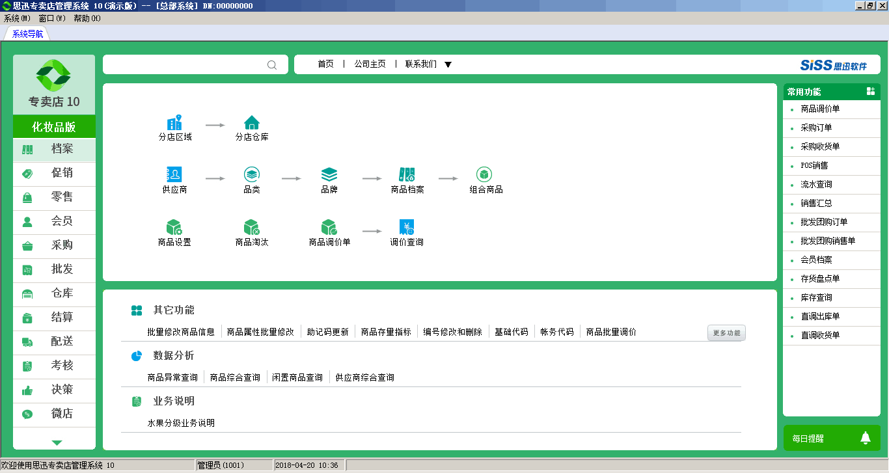Open POS销售 in 常用功能
The height and width of the screenshot is (473, 889).
pyautogui.click(x=832, y=166)
